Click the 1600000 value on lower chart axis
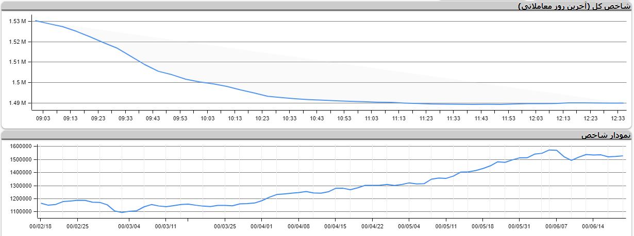Screen dimensions: 634x236 click(x=21, y=147)
